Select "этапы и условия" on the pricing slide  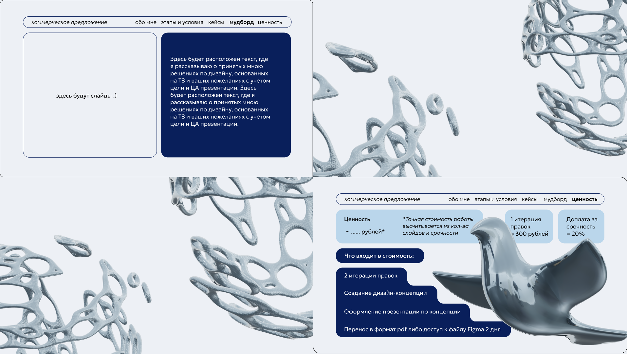(x=495, y=199)
